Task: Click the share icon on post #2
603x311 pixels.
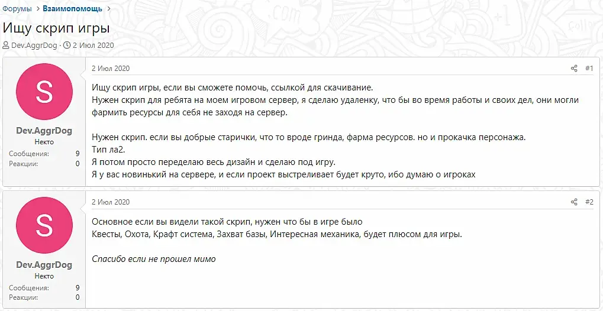Action: tap(574, 202)
